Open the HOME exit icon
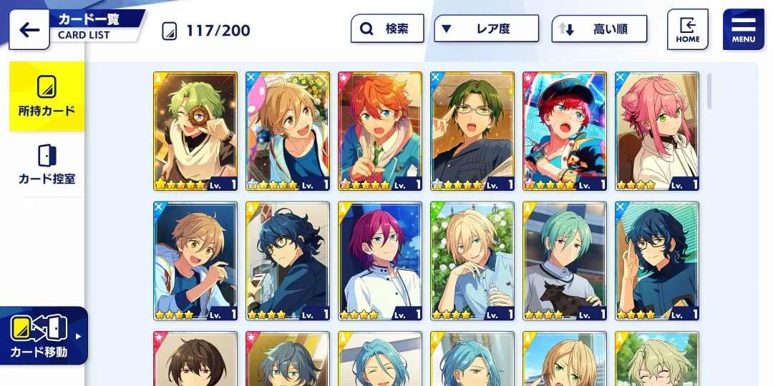Viewport: 773px width, 386px height. click(687, 29)
